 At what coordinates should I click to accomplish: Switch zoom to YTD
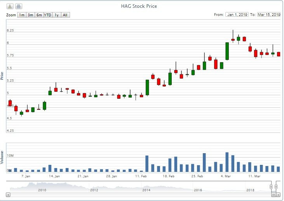click(48, 15)
